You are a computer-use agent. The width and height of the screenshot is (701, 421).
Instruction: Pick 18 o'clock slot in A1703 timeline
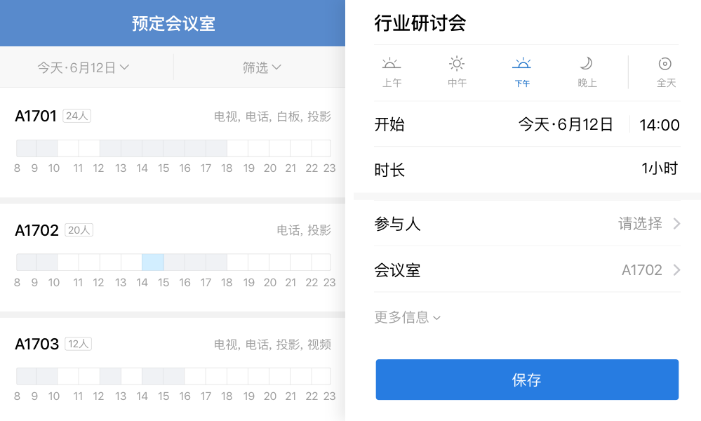click(237, 376)
